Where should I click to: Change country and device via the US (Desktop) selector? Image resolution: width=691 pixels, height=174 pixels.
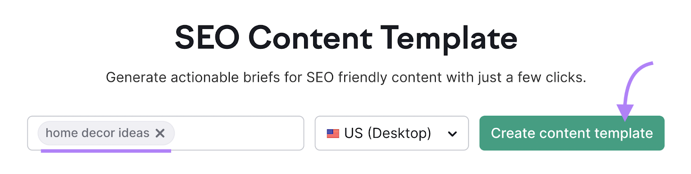pos(392,133)
